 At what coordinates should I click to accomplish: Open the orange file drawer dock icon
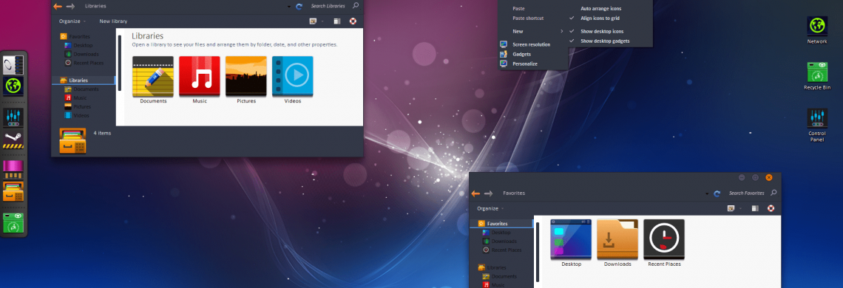click(13, 192)
